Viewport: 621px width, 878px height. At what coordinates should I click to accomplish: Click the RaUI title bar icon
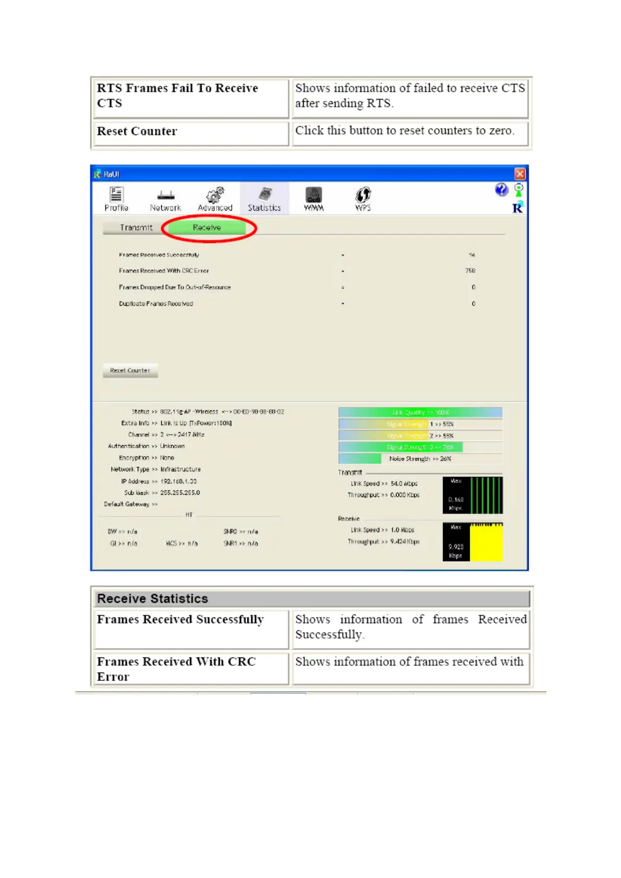(x=97, y=174)
